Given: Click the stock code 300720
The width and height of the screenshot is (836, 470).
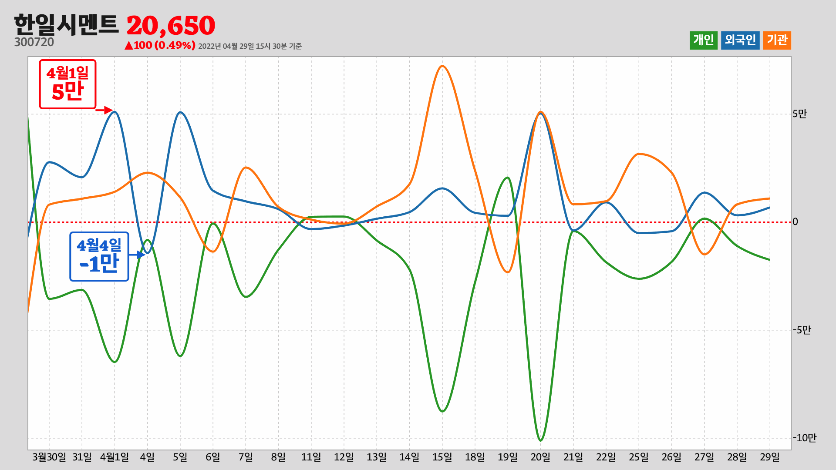Looking at the screenshot, I should 34,42.
